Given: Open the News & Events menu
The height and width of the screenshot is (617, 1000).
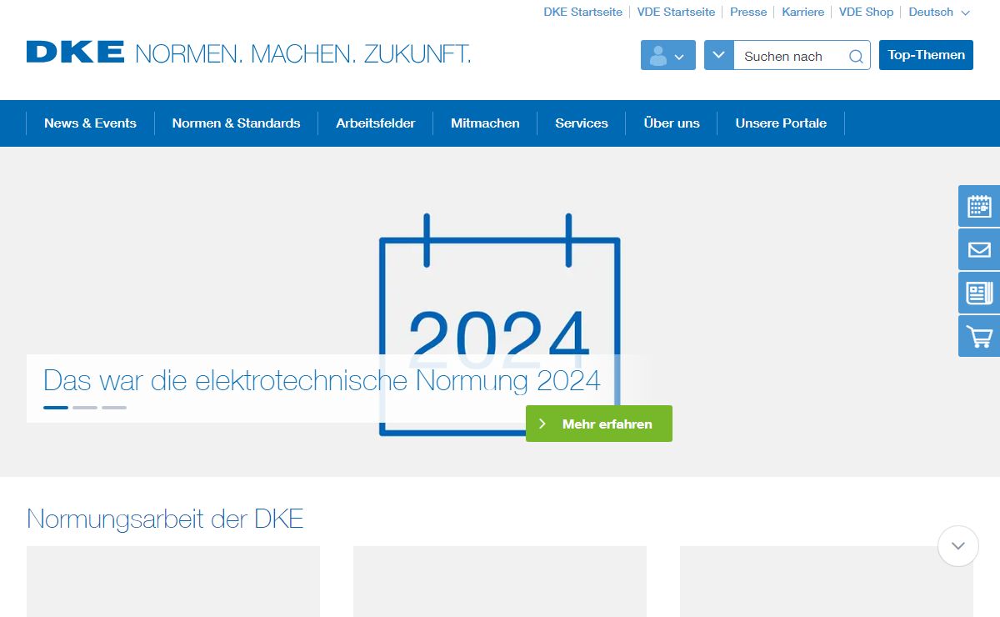Looking at the screenshot, I should click(x=90, y=123).
